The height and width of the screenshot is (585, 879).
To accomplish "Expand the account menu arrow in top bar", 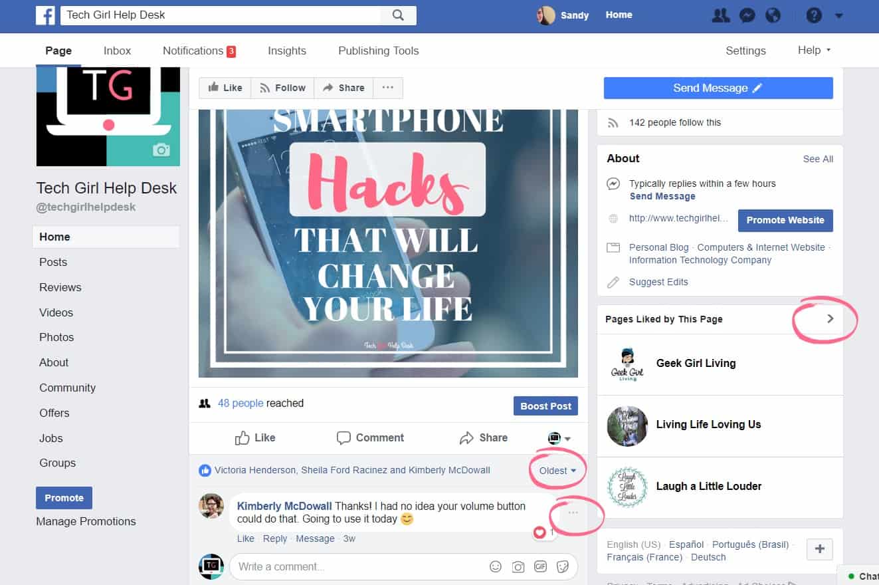I will [838, 15].
